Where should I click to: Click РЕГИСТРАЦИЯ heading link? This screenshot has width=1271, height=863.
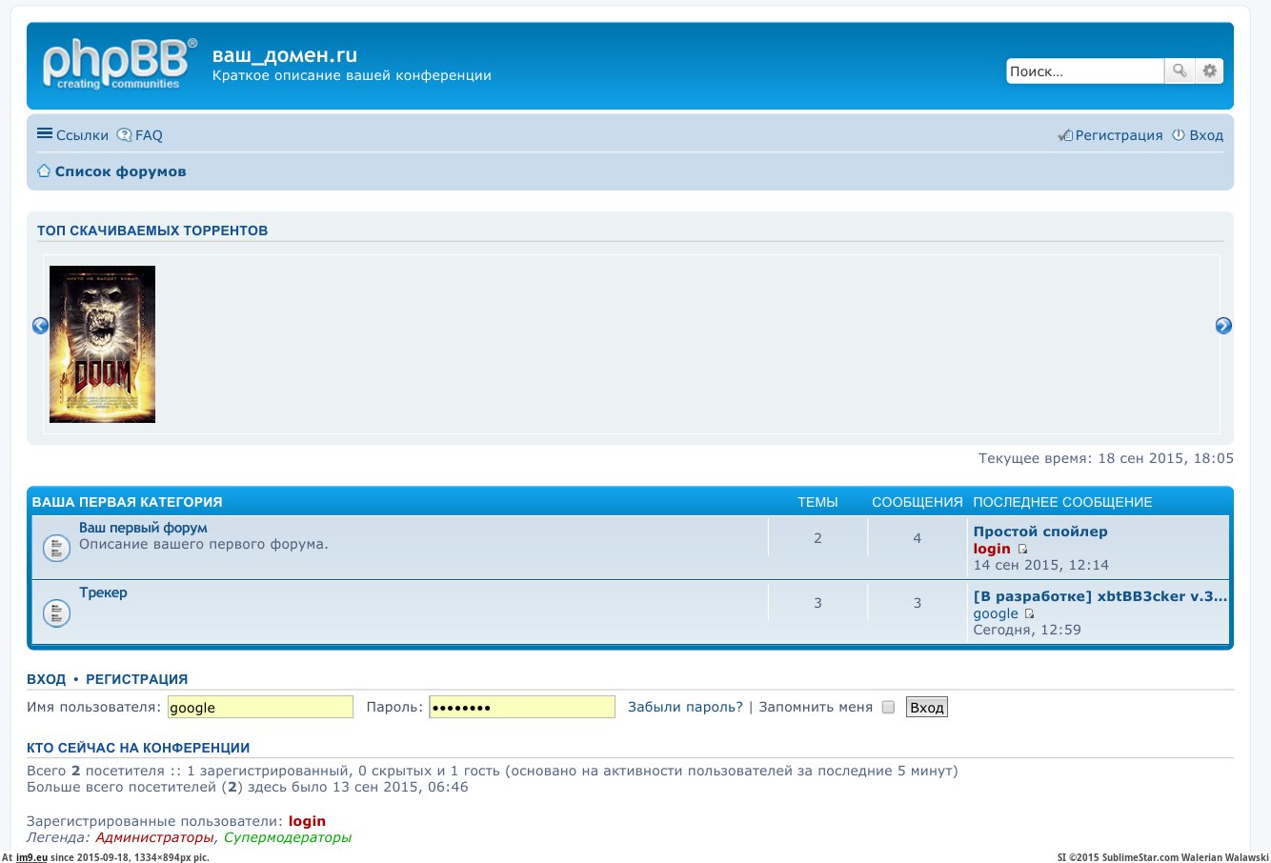click(x=136, y=679)
